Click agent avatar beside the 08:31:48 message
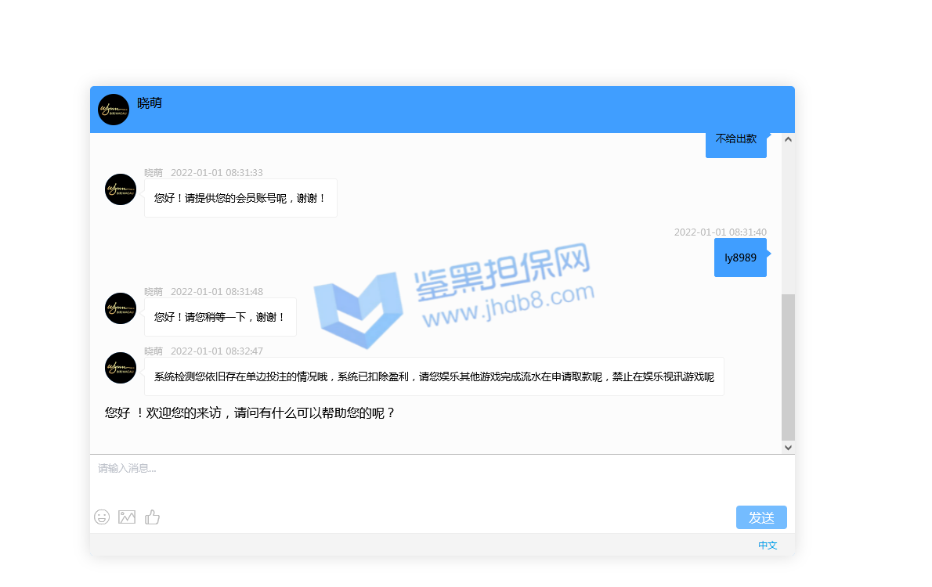 click(x=121, y=308)
